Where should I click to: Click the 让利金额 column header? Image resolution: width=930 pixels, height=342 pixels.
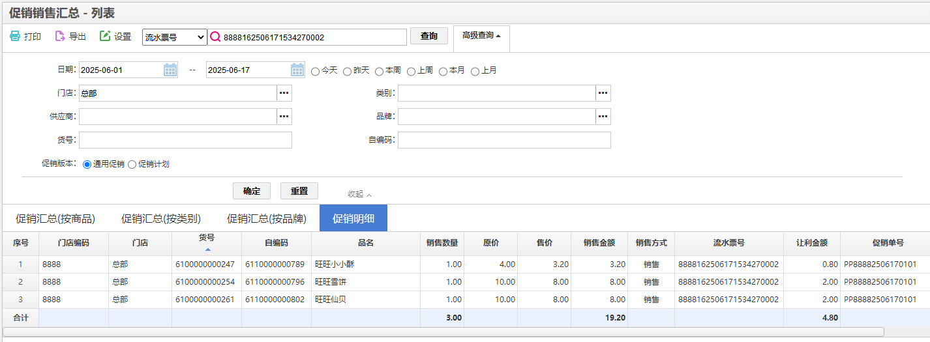[x=812, y=243]
